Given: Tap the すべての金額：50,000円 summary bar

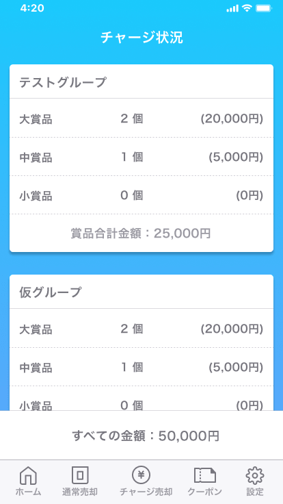Looking at the screenshot, I should (x=141, y=436).
